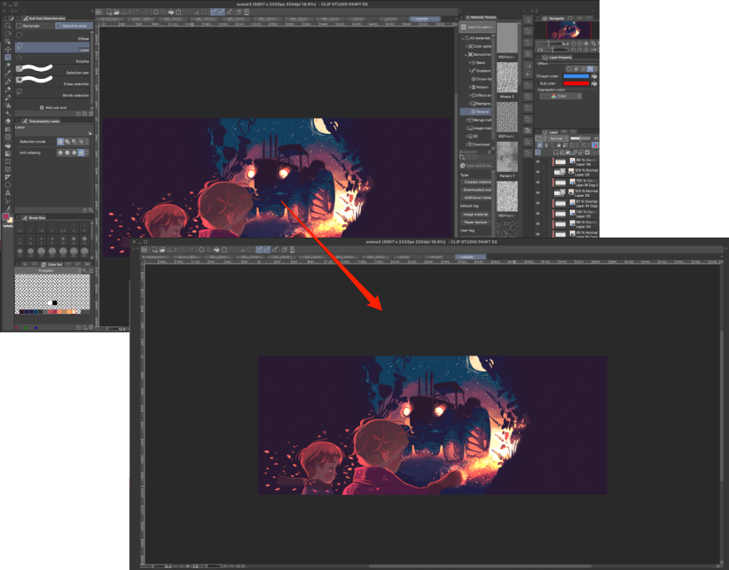
Task: Toggle visibility eye of Layer 28
Action: click(x=538, y=192)
